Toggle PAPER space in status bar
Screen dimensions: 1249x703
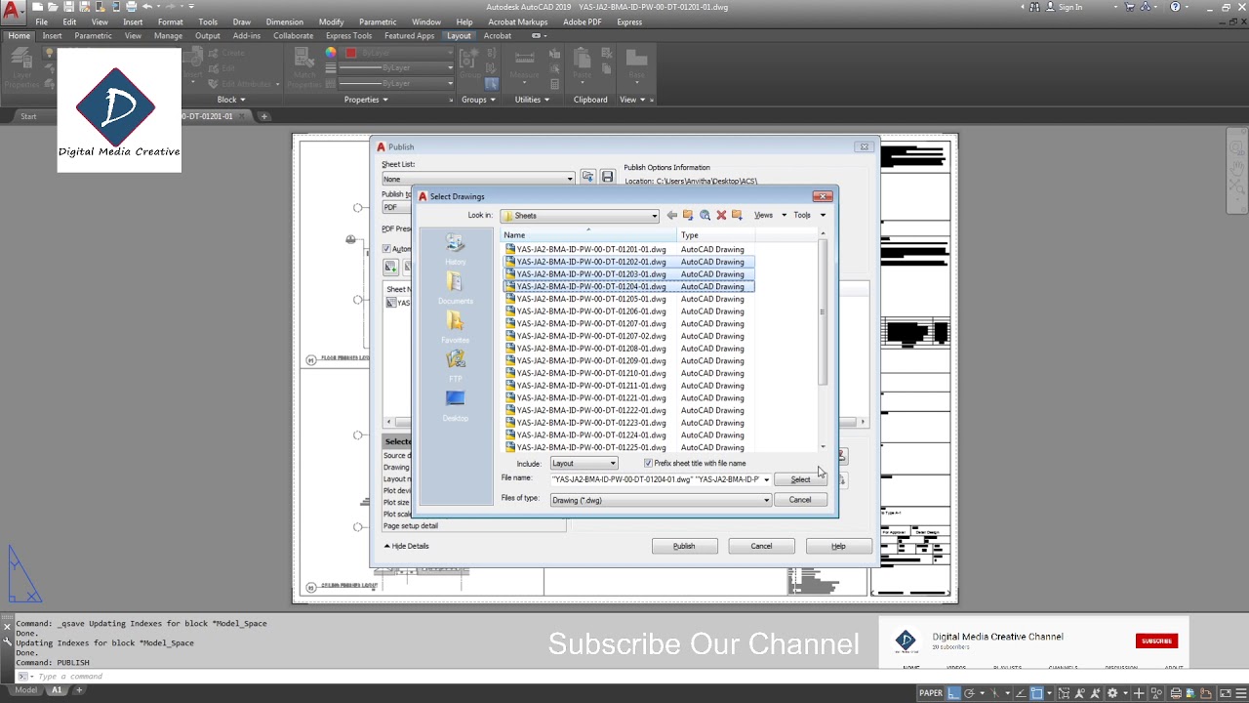930,693
